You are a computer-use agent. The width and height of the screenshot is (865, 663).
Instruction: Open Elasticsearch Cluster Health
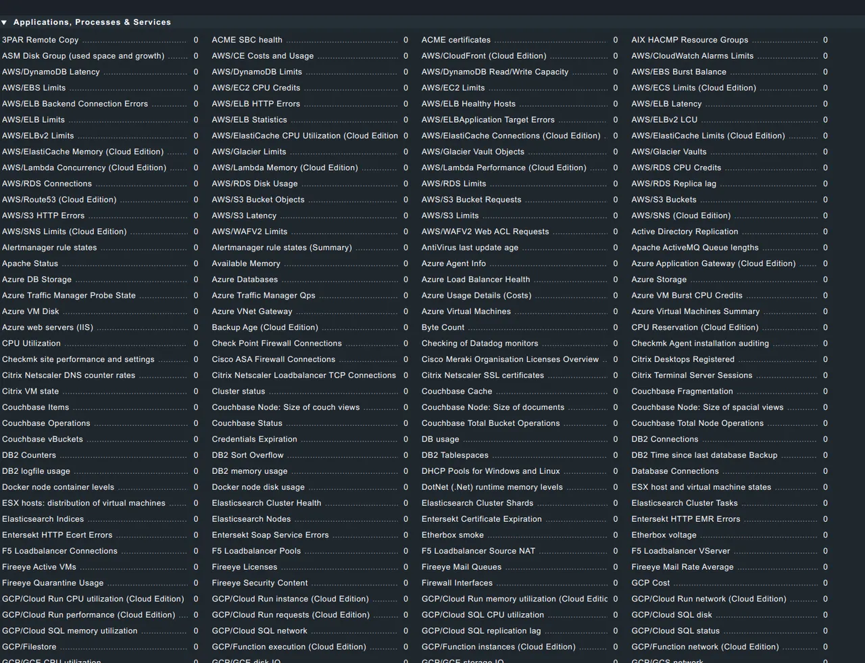(x=266, y=504)
